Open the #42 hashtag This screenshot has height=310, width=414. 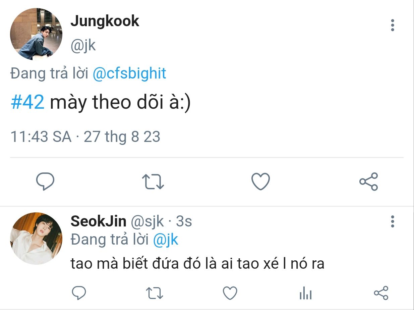coord(27,102)
